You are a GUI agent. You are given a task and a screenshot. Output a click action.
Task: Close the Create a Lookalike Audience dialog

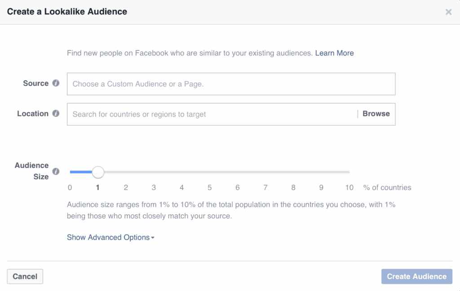tap(448, 12)
